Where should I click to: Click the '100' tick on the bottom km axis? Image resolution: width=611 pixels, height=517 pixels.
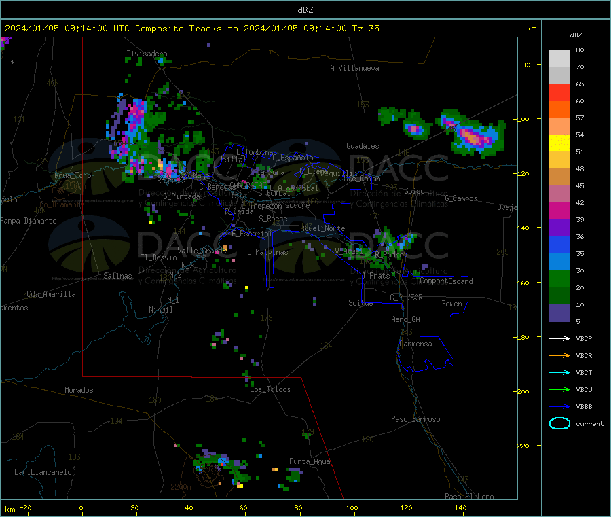tap(352, 507)
